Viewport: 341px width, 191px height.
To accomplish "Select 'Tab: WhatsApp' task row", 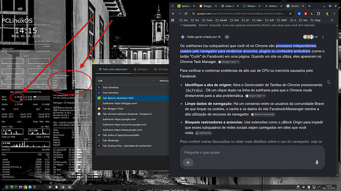I will click(x=132, y=141).
